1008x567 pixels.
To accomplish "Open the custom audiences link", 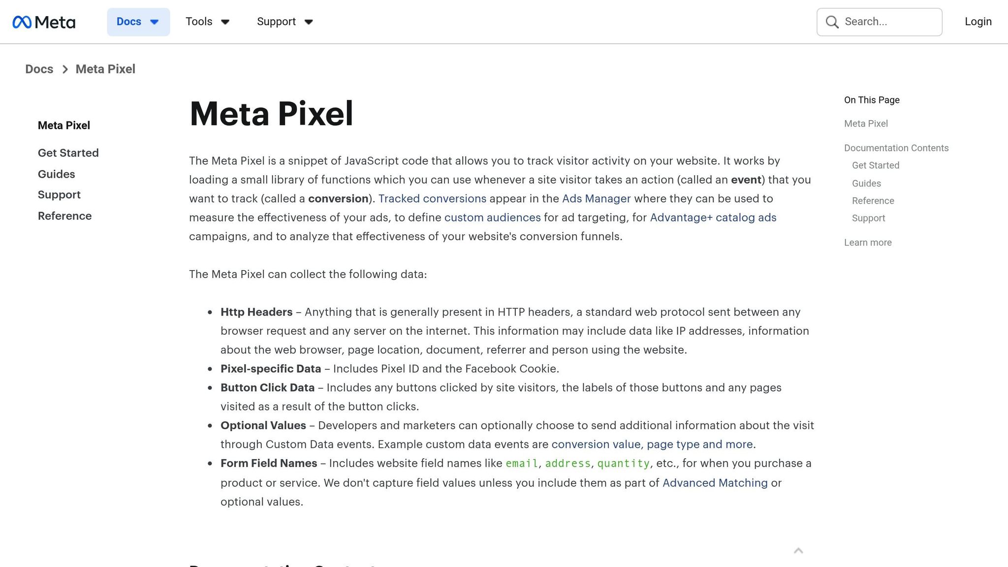I will [492, 217].
